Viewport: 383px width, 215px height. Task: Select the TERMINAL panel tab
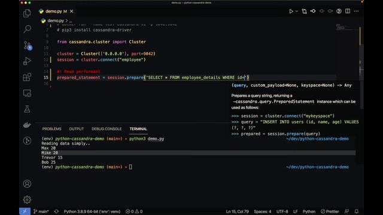coord(138,129)
